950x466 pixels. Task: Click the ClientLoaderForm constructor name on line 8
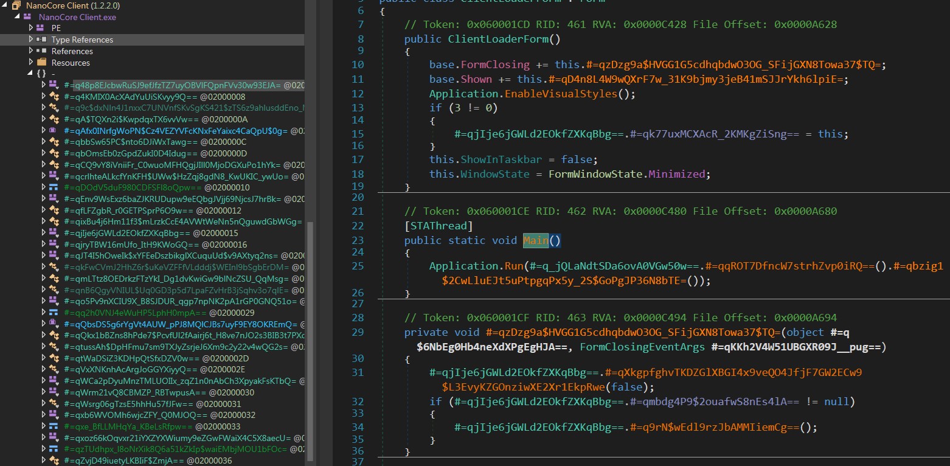498,39
